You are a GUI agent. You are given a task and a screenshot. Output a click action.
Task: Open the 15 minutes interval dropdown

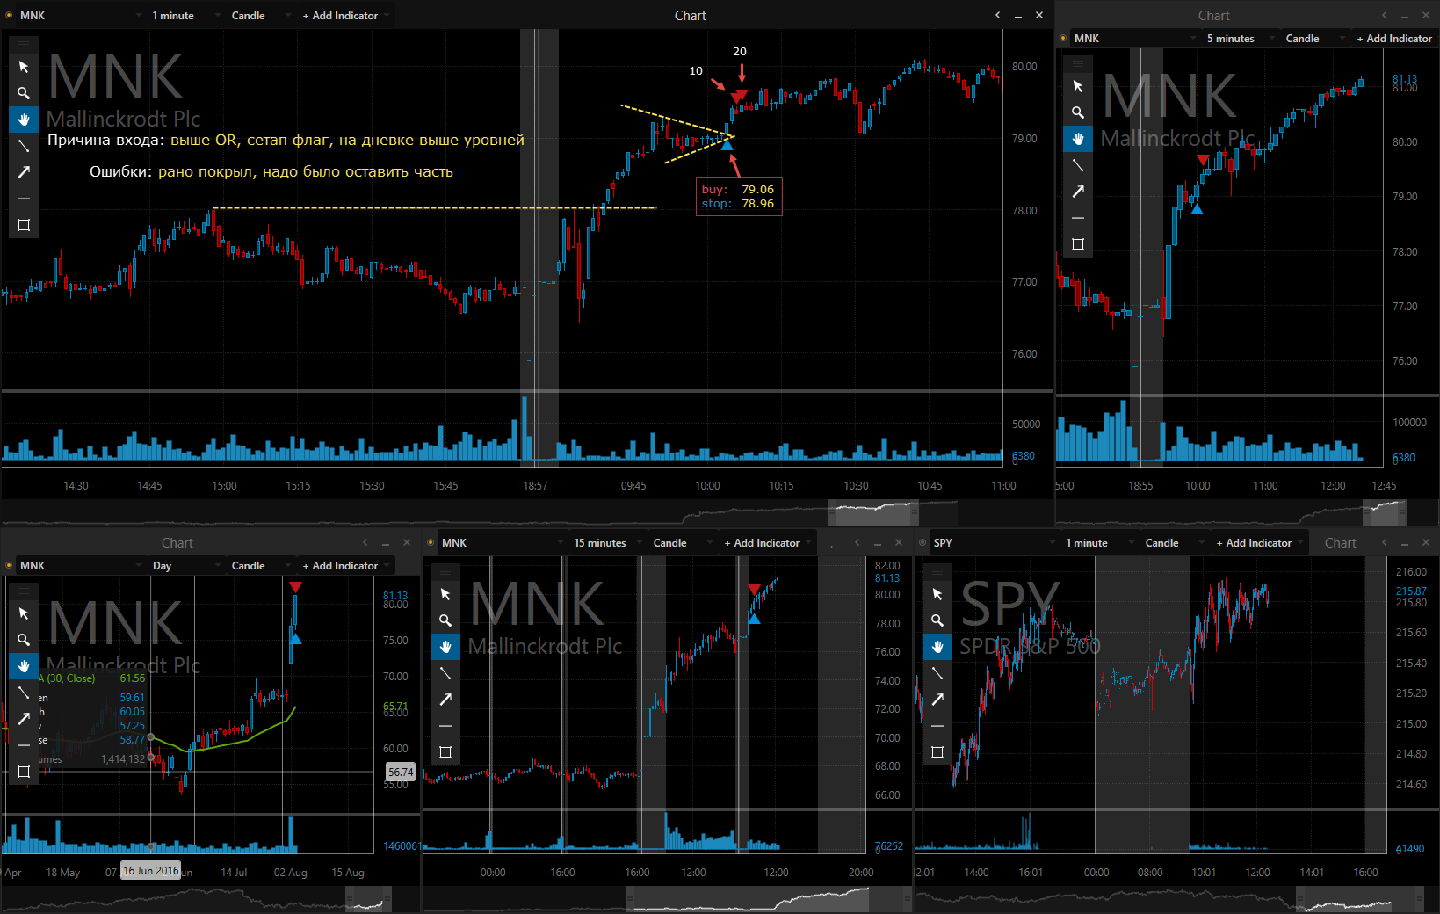coord(607,543)
